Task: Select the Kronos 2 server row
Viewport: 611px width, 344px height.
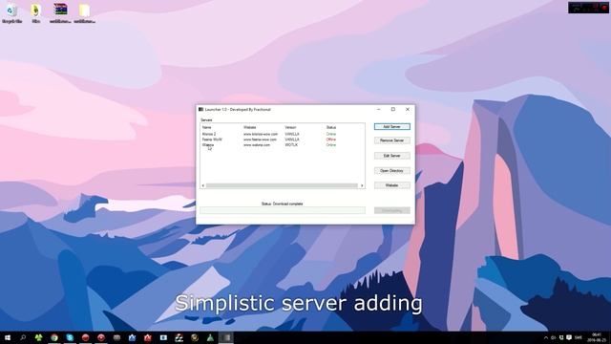Action: [x=283, y=134]
